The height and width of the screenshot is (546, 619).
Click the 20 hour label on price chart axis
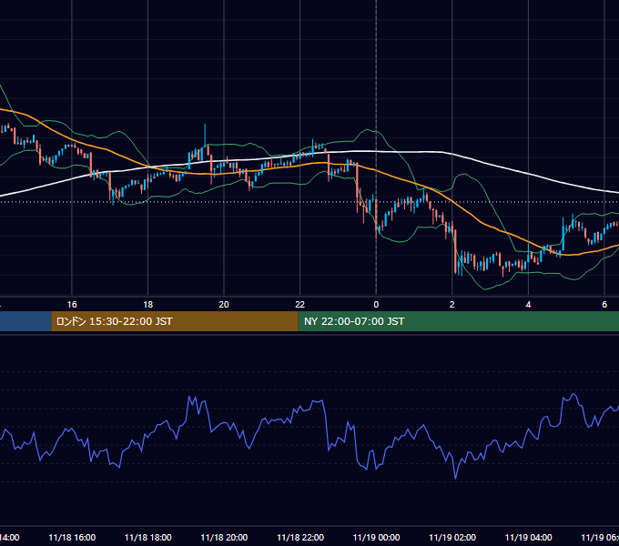click(x=224, y=305)
